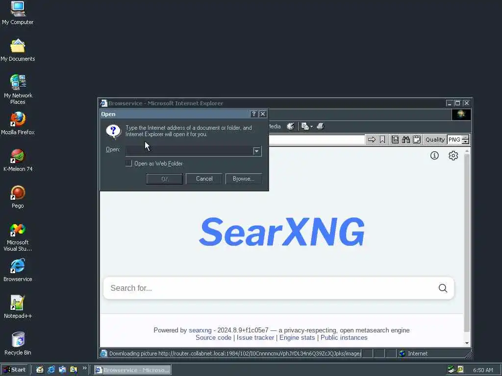
Task: Click the clipboard icon in Browservice bar
Action: [x=417, y=140]
